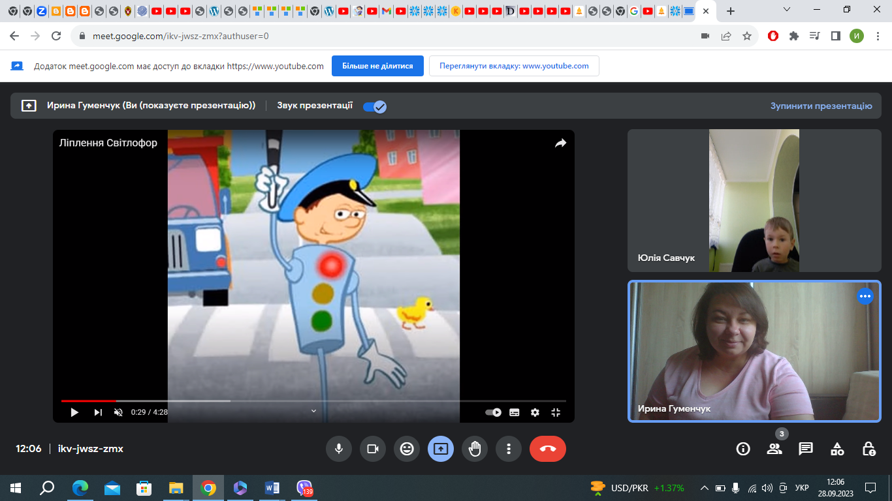Turn off camera in Meet controls
This screenshot has width=892, height=501.
point(373,449)
